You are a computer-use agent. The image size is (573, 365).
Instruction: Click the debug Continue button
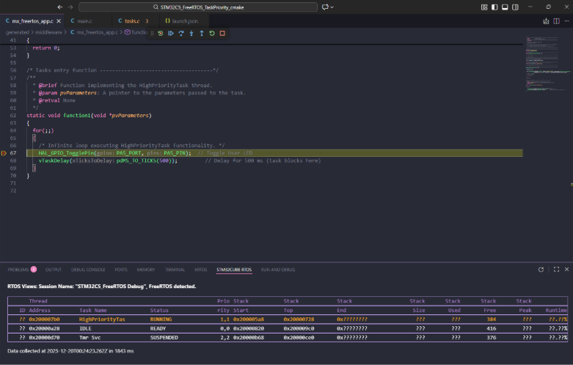[x=170, y=33]
